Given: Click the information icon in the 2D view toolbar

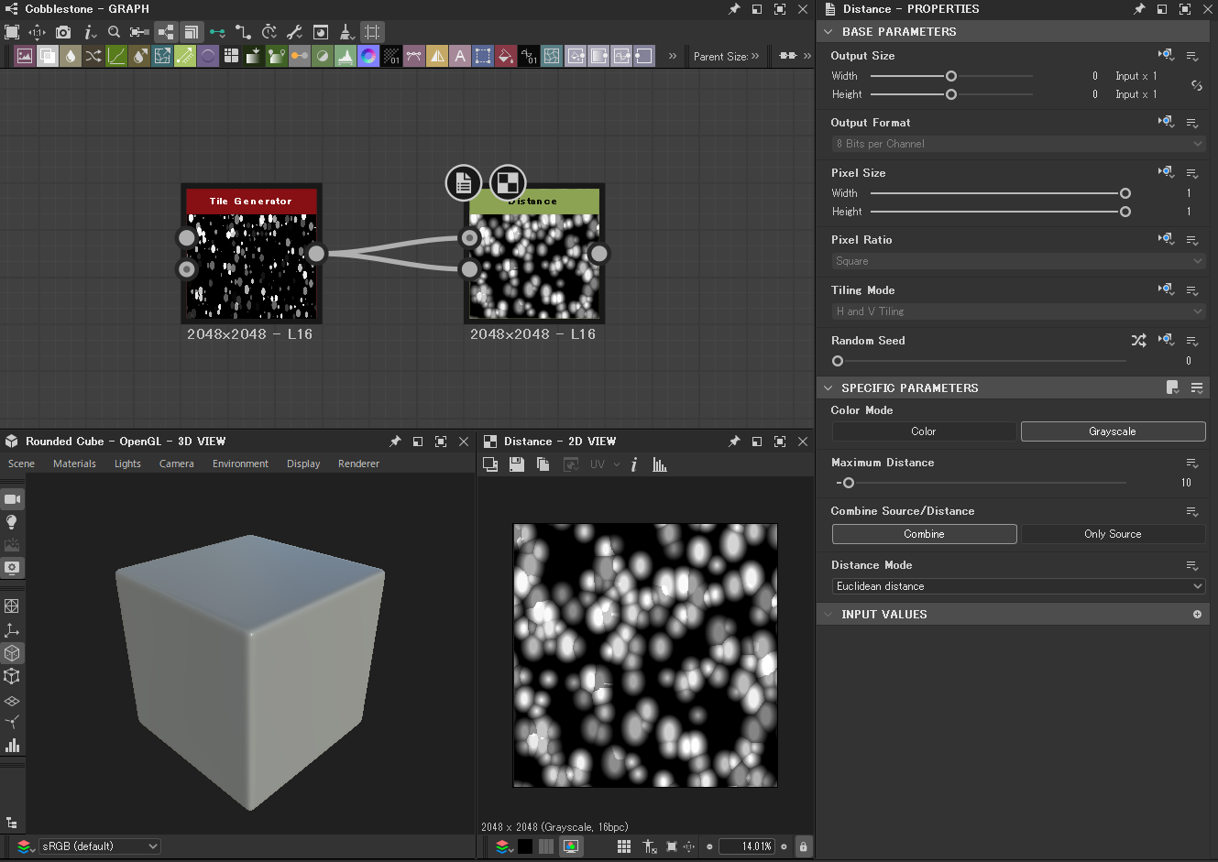Looking at the screenshot, I should click(x=634, y=464).
